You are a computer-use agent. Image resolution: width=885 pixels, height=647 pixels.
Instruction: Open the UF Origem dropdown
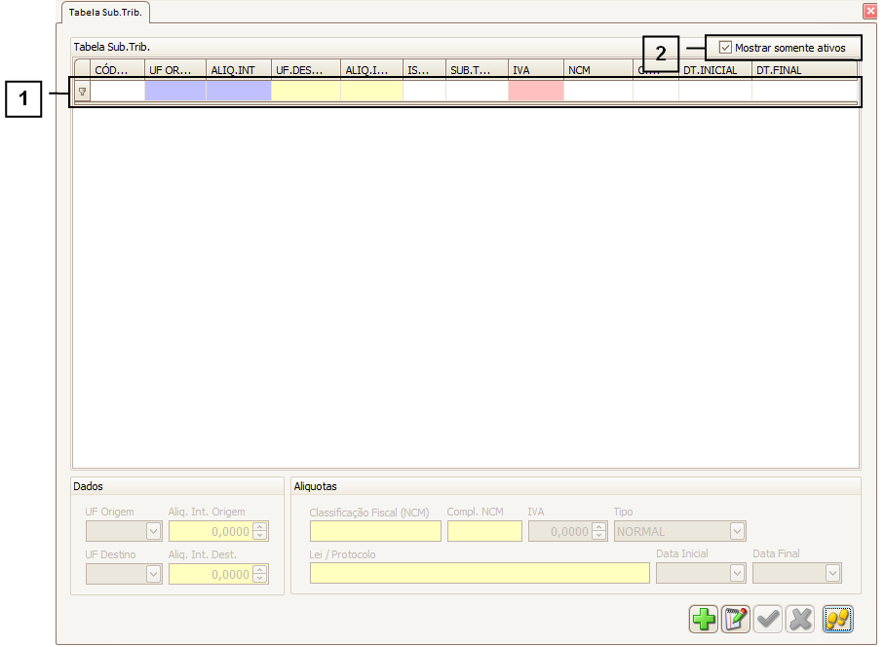click(x=153, y=531)
